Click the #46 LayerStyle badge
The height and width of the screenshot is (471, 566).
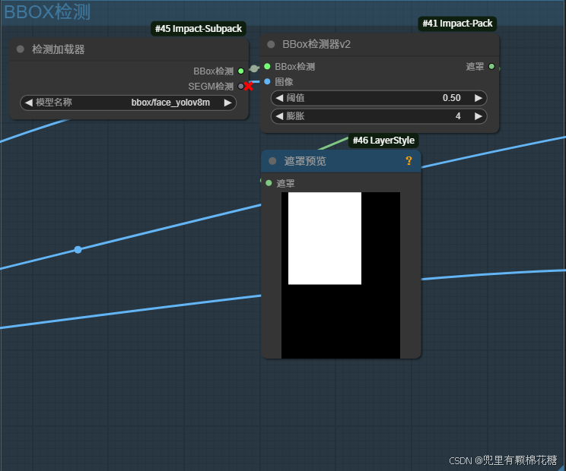coord(383,141)
